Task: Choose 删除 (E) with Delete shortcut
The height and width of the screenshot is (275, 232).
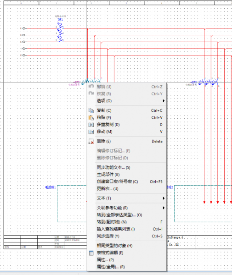Action: pos(127,141)
